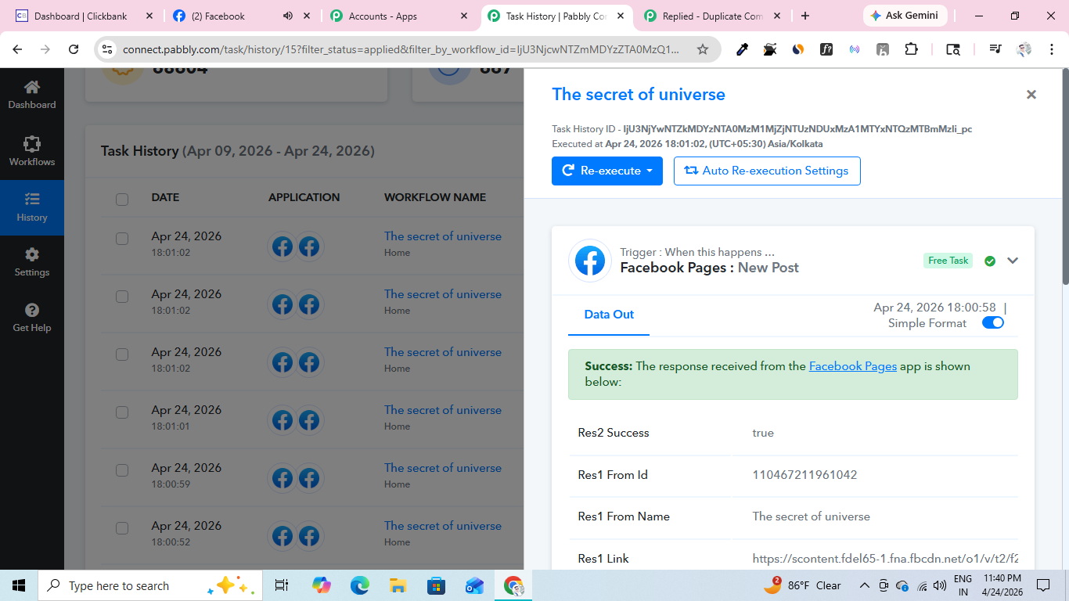Select the first Apr 24 18:01:02 row checkbox
The height and width of the screenshot is (601, 1069).
122,239
